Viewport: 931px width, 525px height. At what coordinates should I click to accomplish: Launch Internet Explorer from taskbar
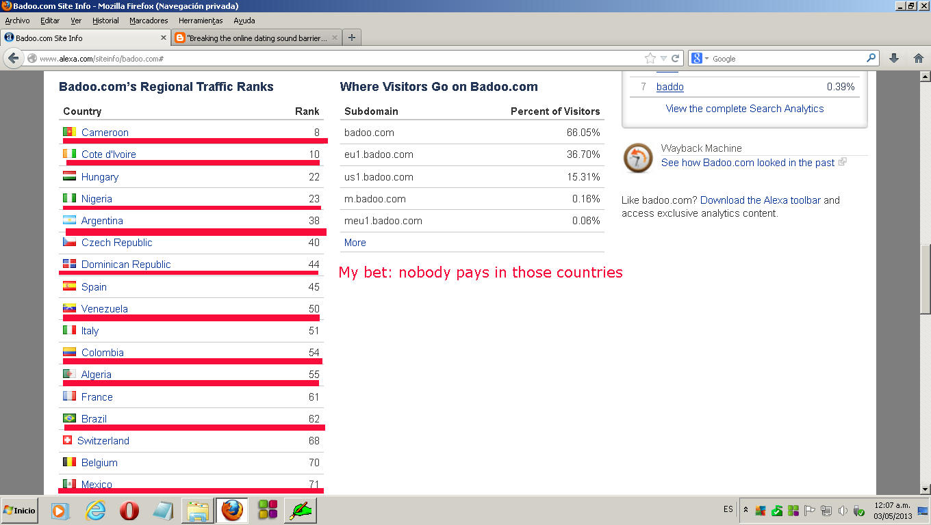coord(96,511)
